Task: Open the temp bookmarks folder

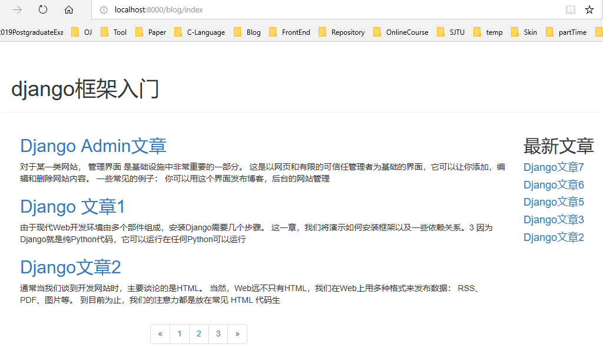Action: pyautogui.click(x=488, y=32)
